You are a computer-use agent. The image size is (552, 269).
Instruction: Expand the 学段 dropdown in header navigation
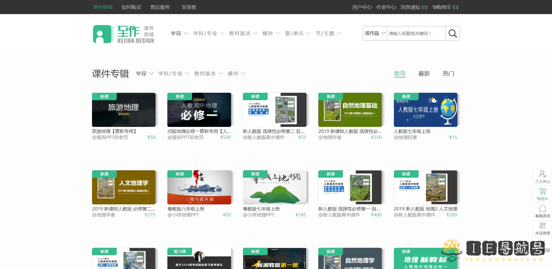(x=179, y=34)
